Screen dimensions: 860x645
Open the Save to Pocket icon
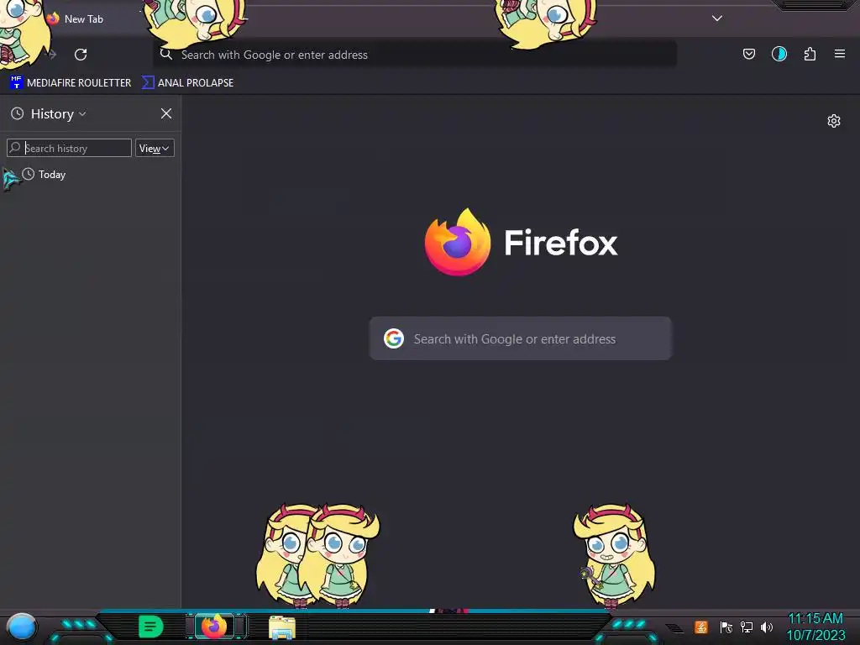point(748,54)
